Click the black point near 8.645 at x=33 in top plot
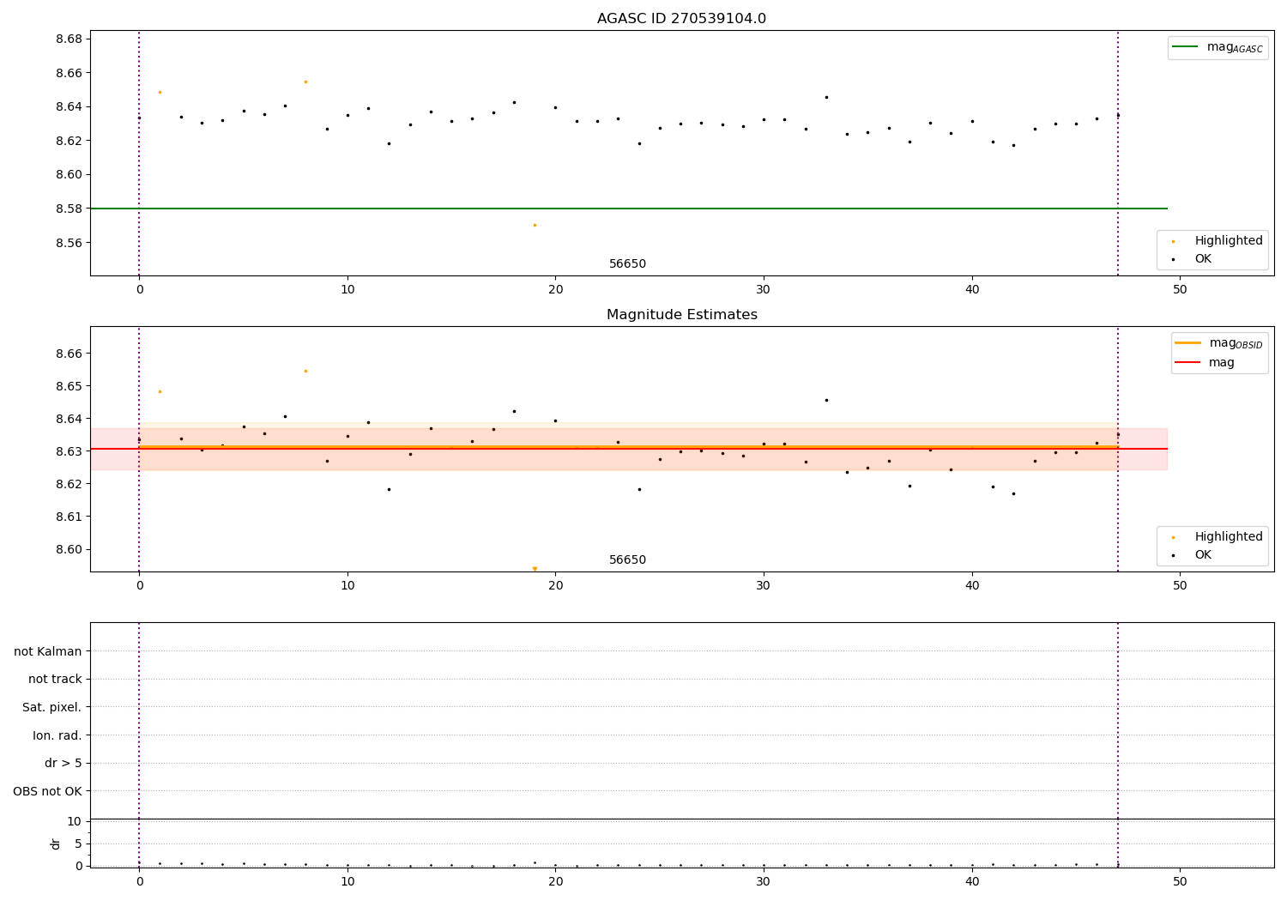 [x=826, y=97]
